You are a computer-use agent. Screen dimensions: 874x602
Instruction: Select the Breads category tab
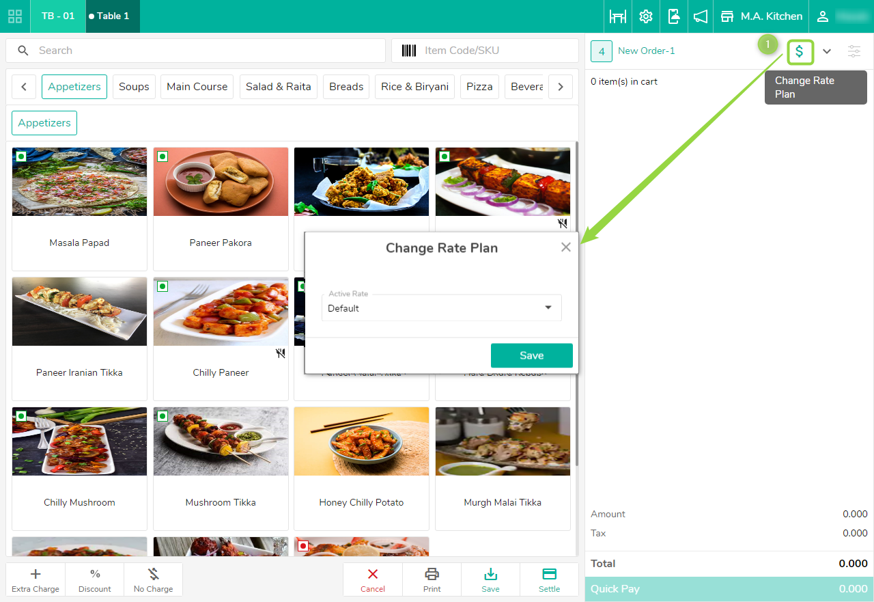(346, 87)
